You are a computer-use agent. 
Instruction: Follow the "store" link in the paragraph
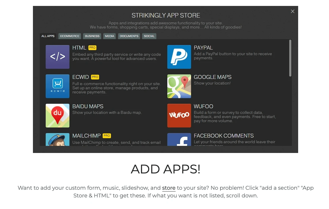pos(169,188)
